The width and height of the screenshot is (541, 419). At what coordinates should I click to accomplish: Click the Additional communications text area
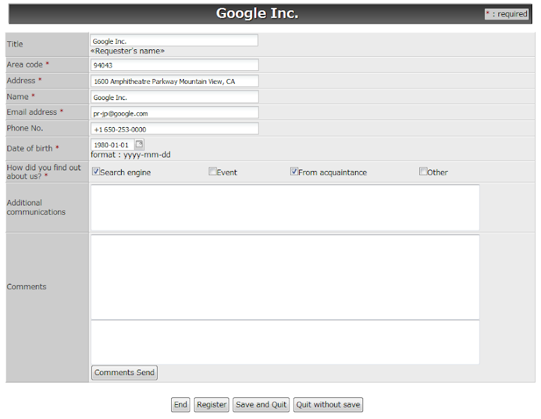point(285,207)
